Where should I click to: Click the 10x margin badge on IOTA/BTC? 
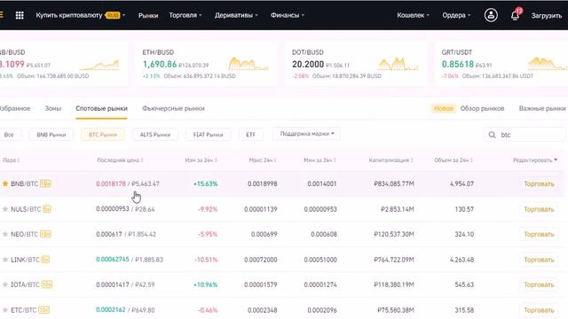coord(47,284)
